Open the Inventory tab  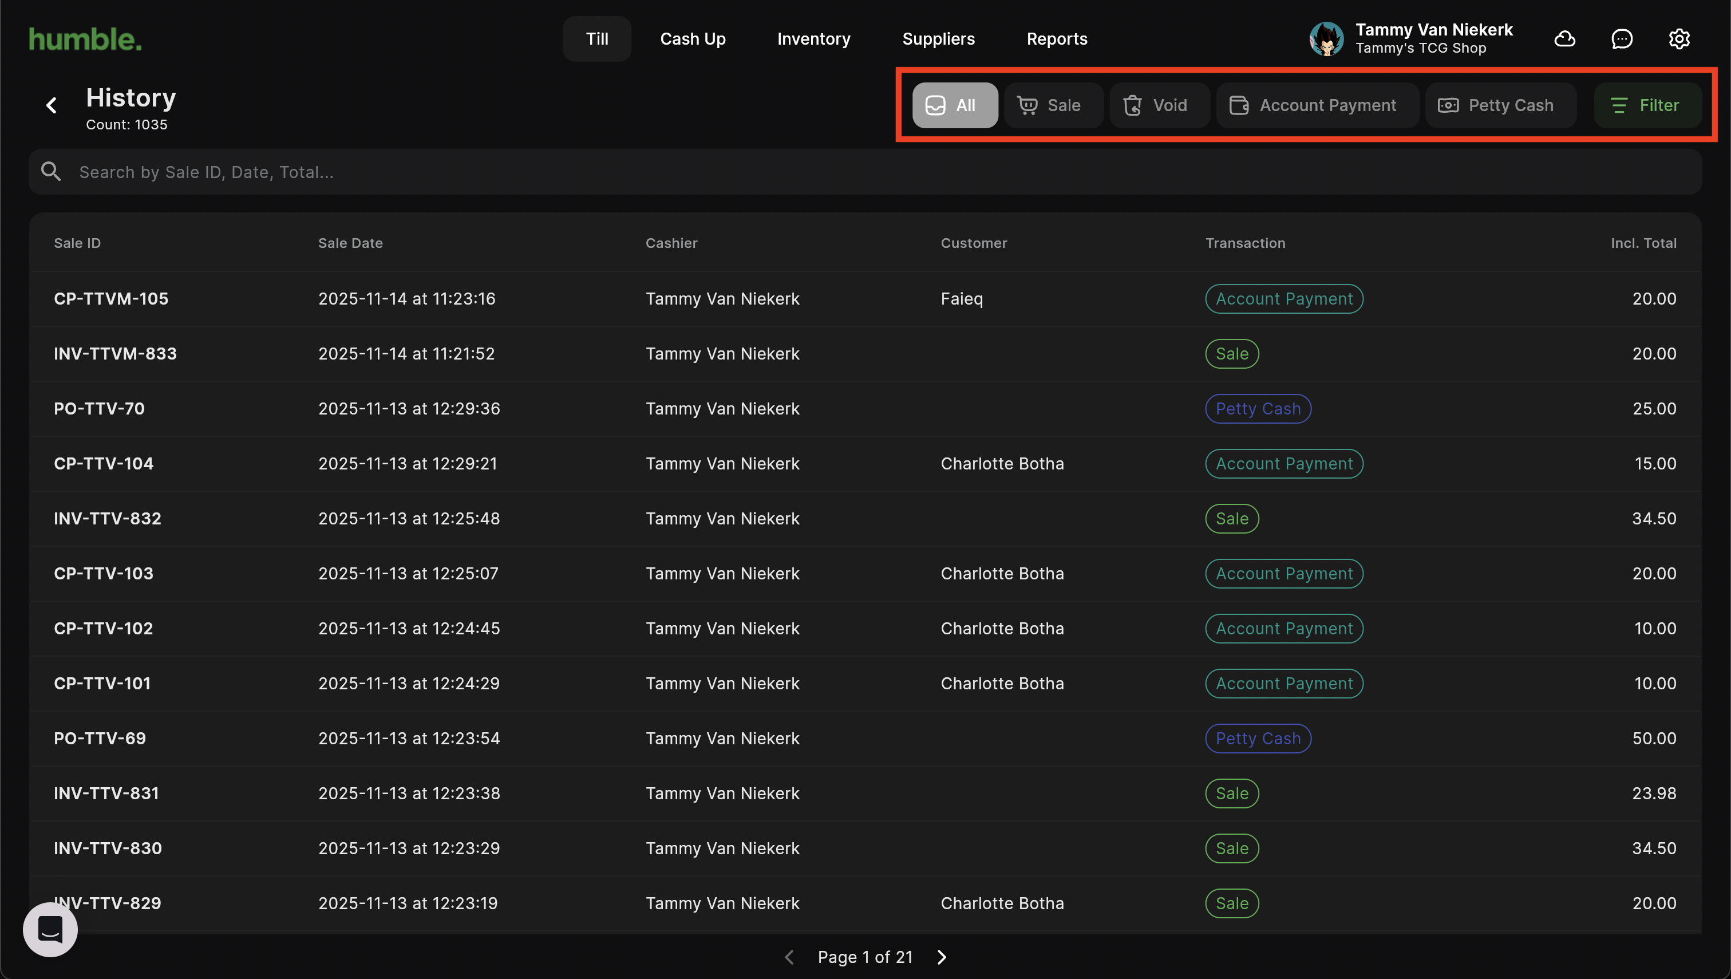pos(813,39)
